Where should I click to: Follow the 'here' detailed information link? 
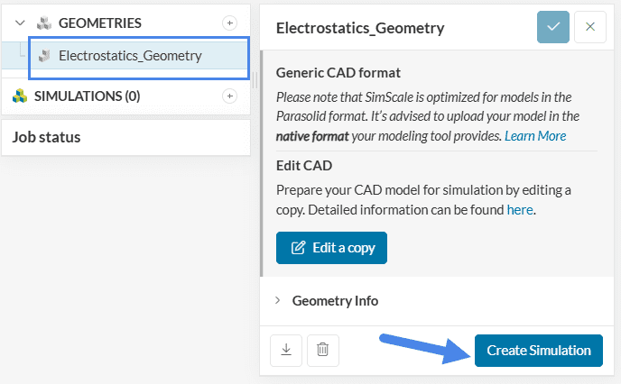520,209
